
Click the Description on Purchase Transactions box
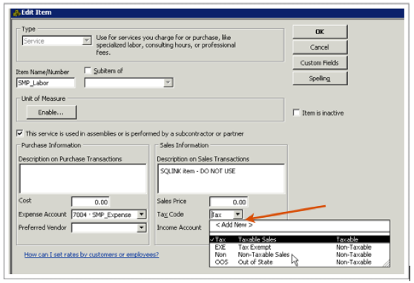82,179
